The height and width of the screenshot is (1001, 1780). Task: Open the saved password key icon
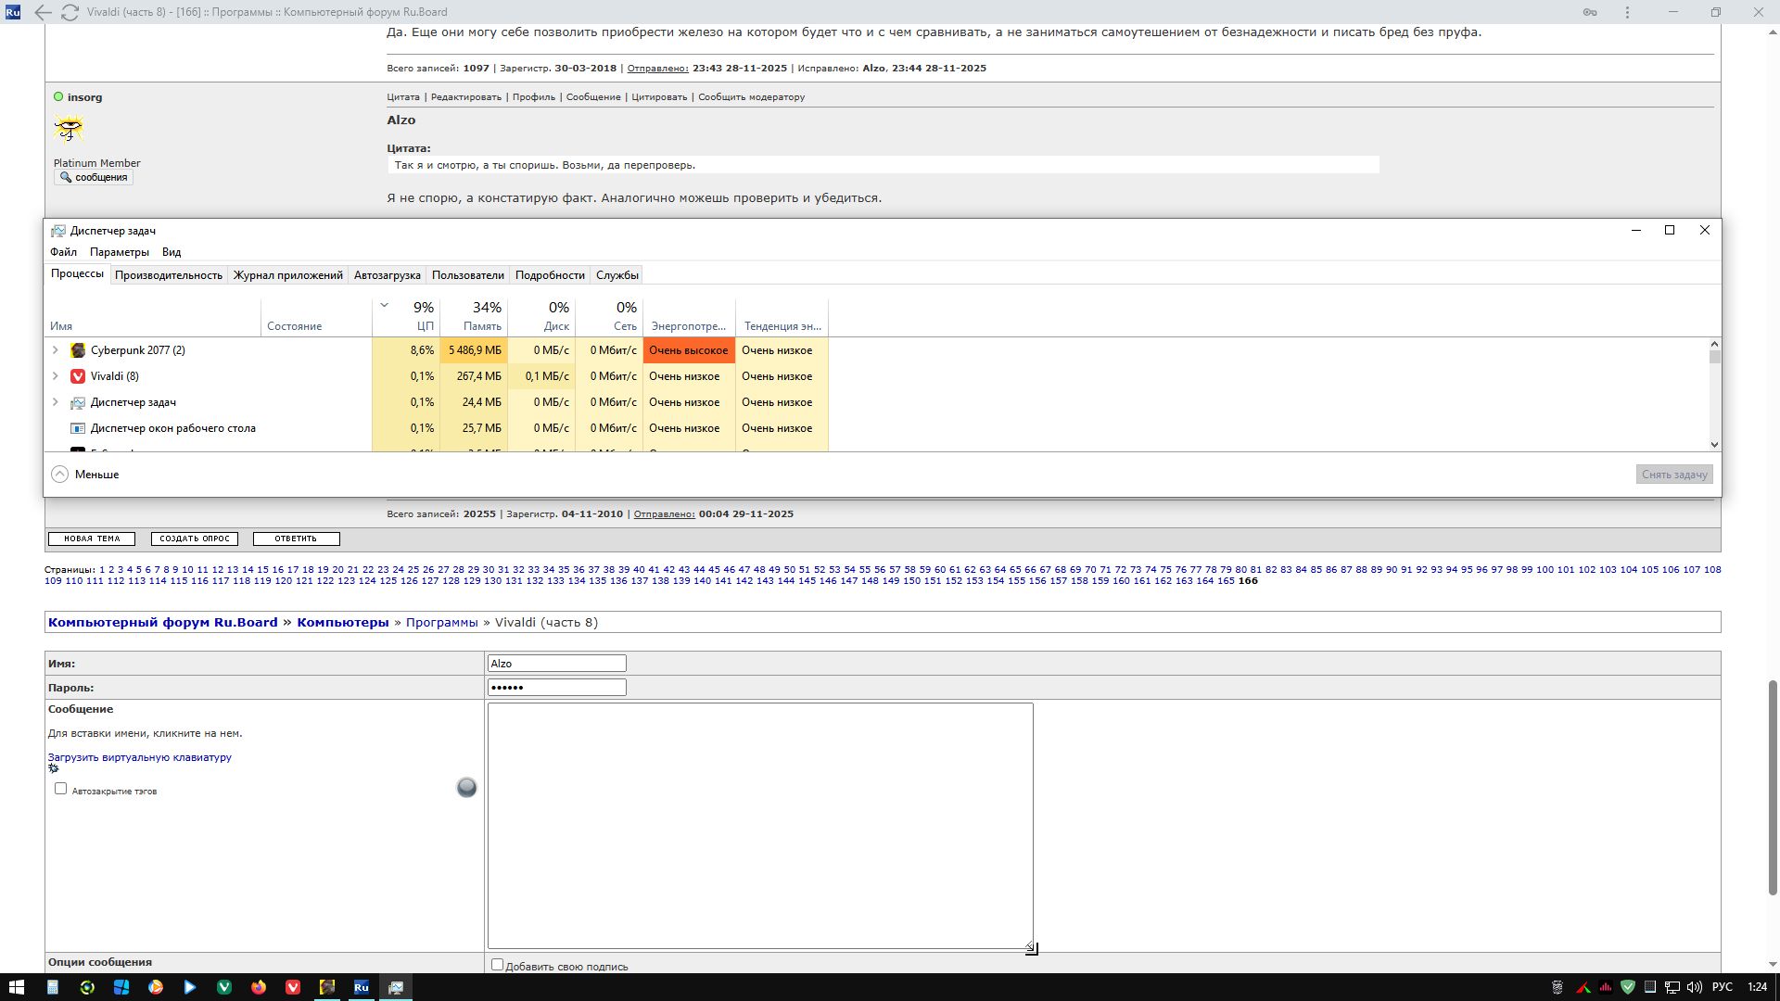pyautogui.click(x=1590, y=12)
